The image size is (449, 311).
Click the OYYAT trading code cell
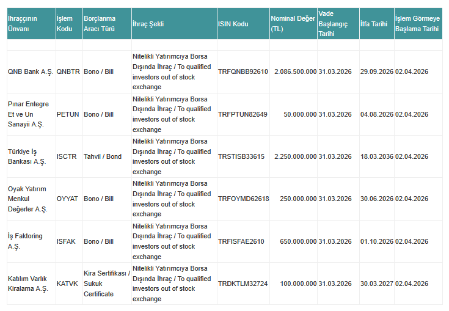tap(67, 199)
